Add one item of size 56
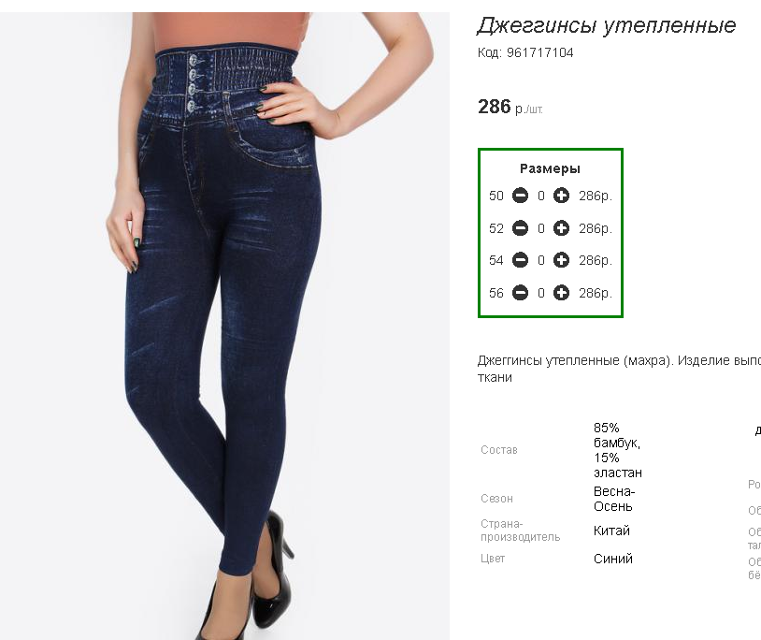The width and height of the screenshot is (761, 640). coord(561,293)
